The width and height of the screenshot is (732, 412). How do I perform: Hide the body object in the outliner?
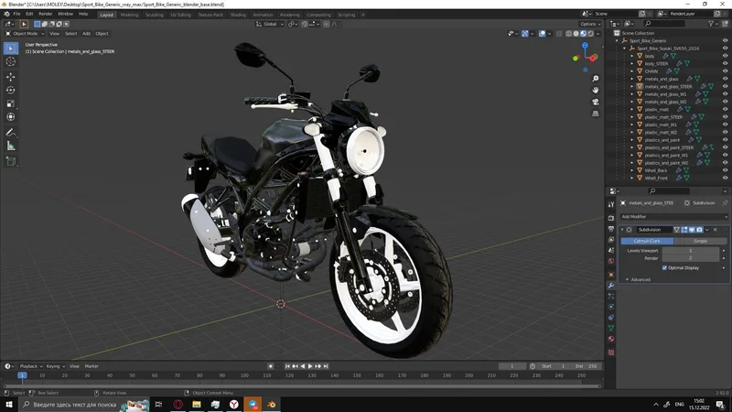coord(725,56)
